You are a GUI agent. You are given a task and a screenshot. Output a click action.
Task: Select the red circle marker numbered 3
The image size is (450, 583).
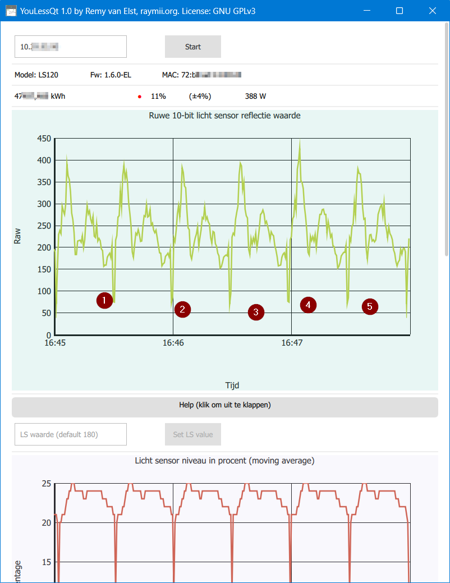256,313
